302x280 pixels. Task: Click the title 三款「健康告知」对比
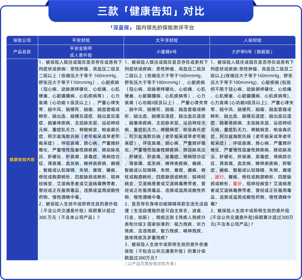(151, 11)
